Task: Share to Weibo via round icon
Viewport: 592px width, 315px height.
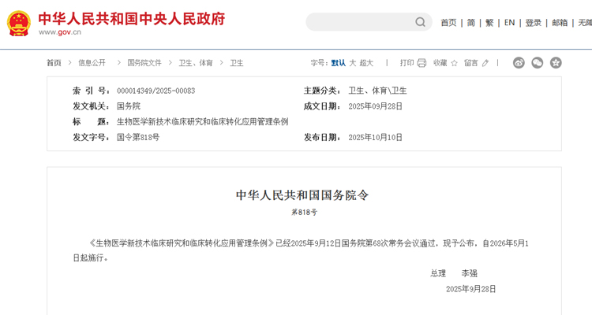Action: (x=519, y=63)
